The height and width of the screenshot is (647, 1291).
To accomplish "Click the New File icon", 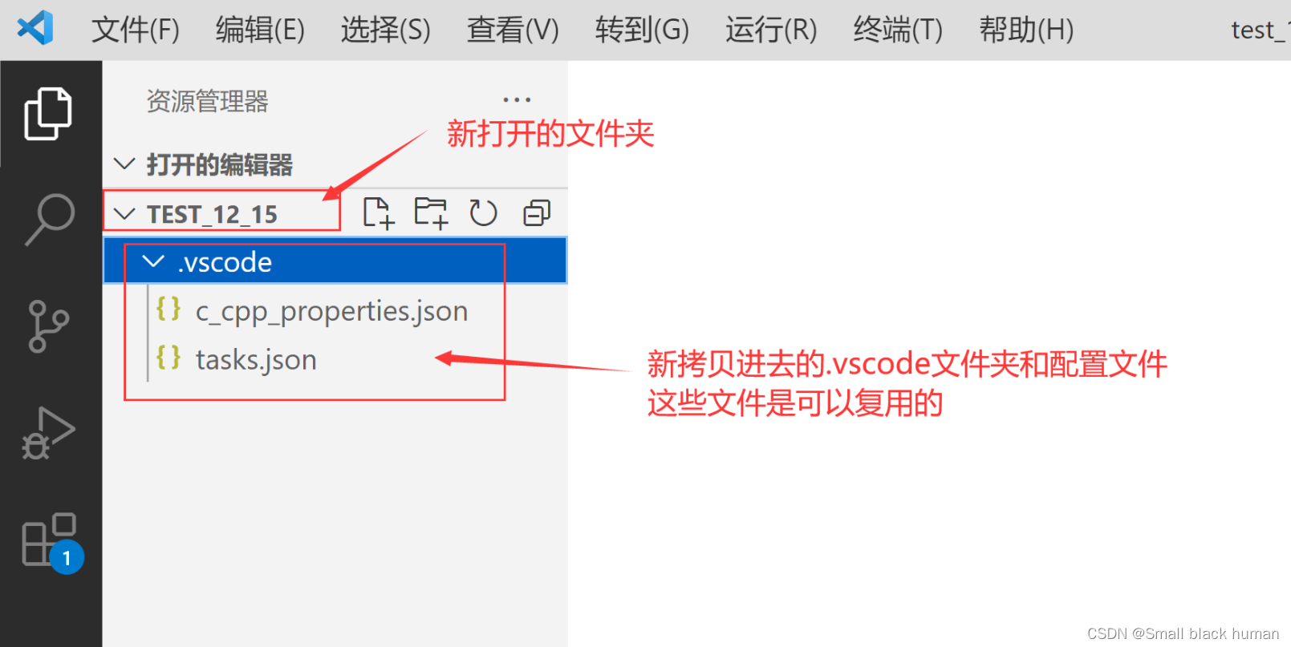I will point(378,213).
